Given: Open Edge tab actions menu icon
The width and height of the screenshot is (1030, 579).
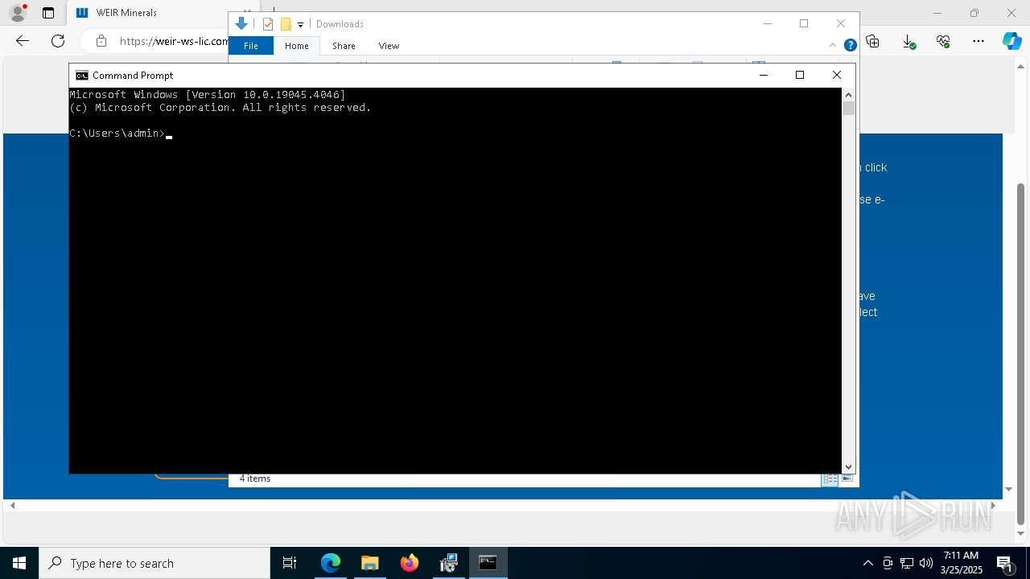Looking at the screenshot, I should point(48,13).
